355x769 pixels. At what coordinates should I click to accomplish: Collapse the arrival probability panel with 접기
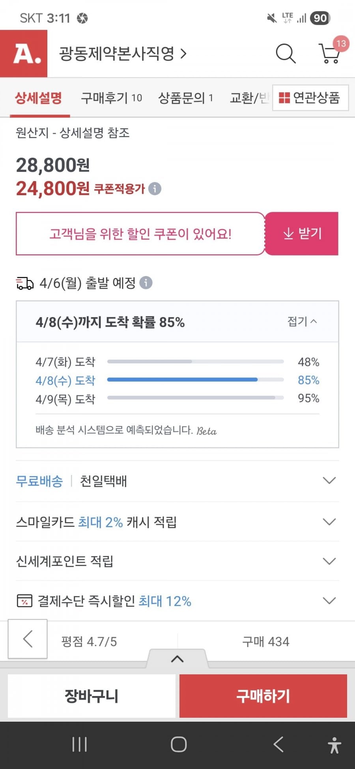302,321
